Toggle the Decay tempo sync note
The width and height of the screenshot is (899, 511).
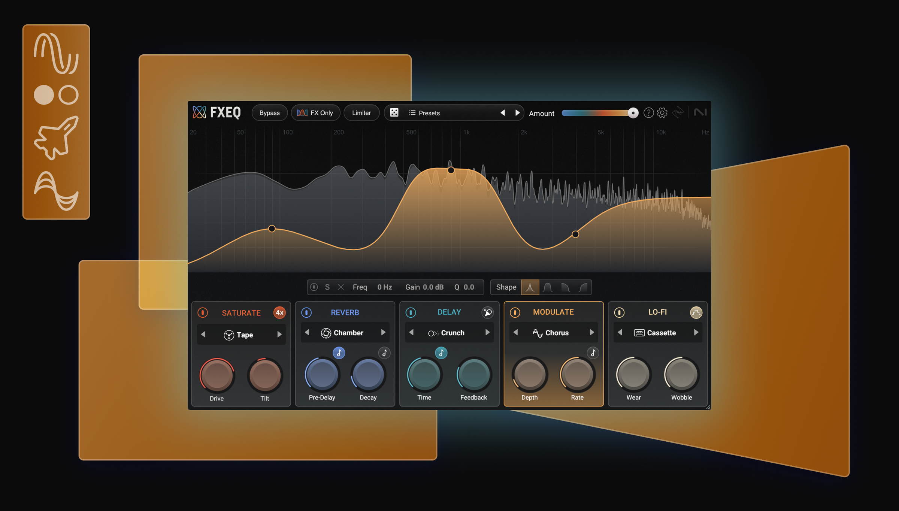coord(384,353)
